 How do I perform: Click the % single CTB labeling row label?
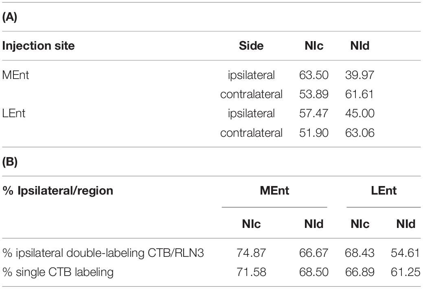pyautogui.click(x=58, y=272)
